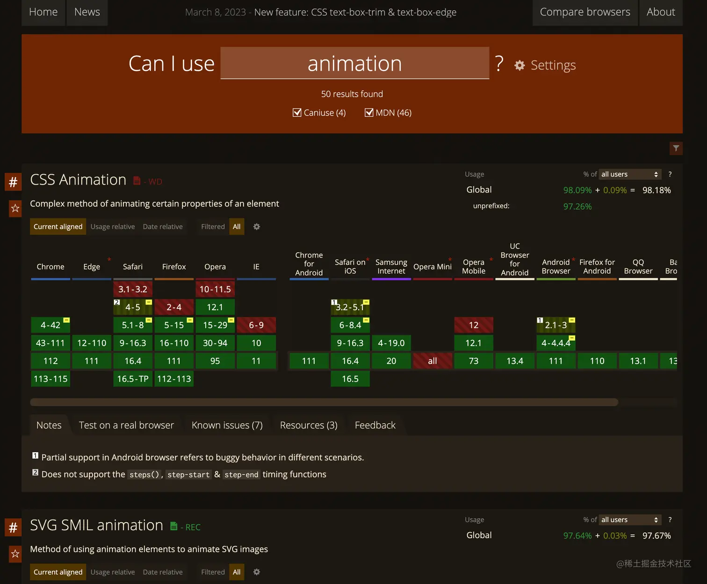Open Compare browsers page
Screen dimensions: 707x584
click(x=585, y=12)
